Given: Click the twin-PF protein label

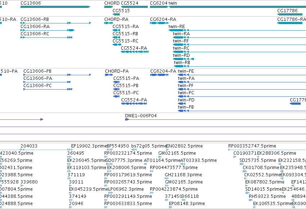Looking at the screenshot, I should (x=186, y=86).
